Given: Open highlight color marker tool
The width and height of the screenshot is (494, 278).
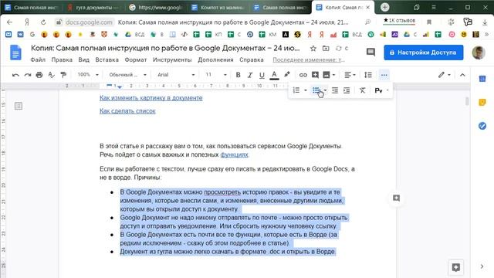Looking at the screenshot, I should click(286, 75).
